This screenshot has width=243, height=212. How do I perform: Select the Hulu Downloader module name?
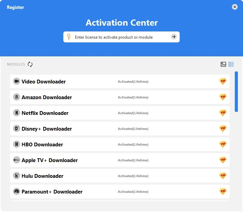pyautogui.click(x=42, y=176)
